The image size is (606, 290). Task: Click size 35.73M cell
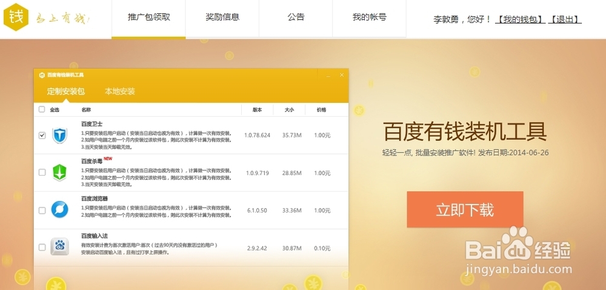click(292, 136)
